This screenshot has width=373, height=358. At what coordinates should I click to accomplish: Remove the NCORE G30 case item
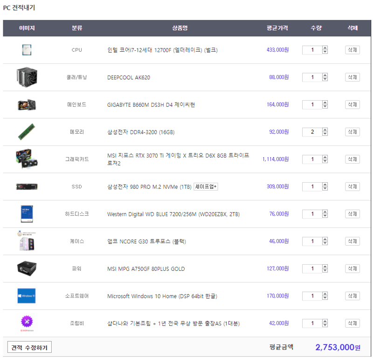[x=352, y=241]
